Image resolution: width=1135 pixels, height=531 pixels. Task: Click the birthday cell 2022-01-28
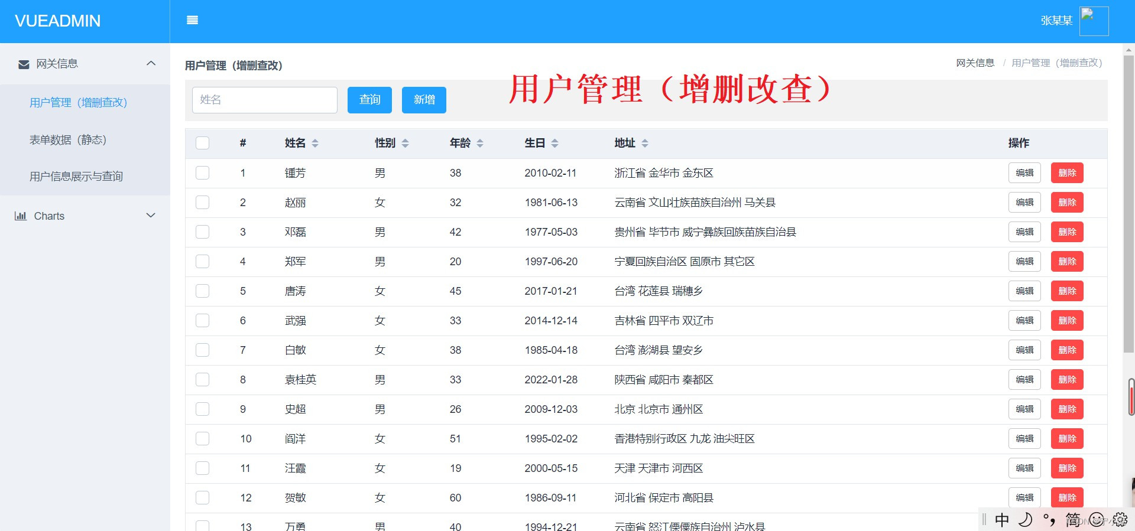pyautogui.click(x=551, y=380)
